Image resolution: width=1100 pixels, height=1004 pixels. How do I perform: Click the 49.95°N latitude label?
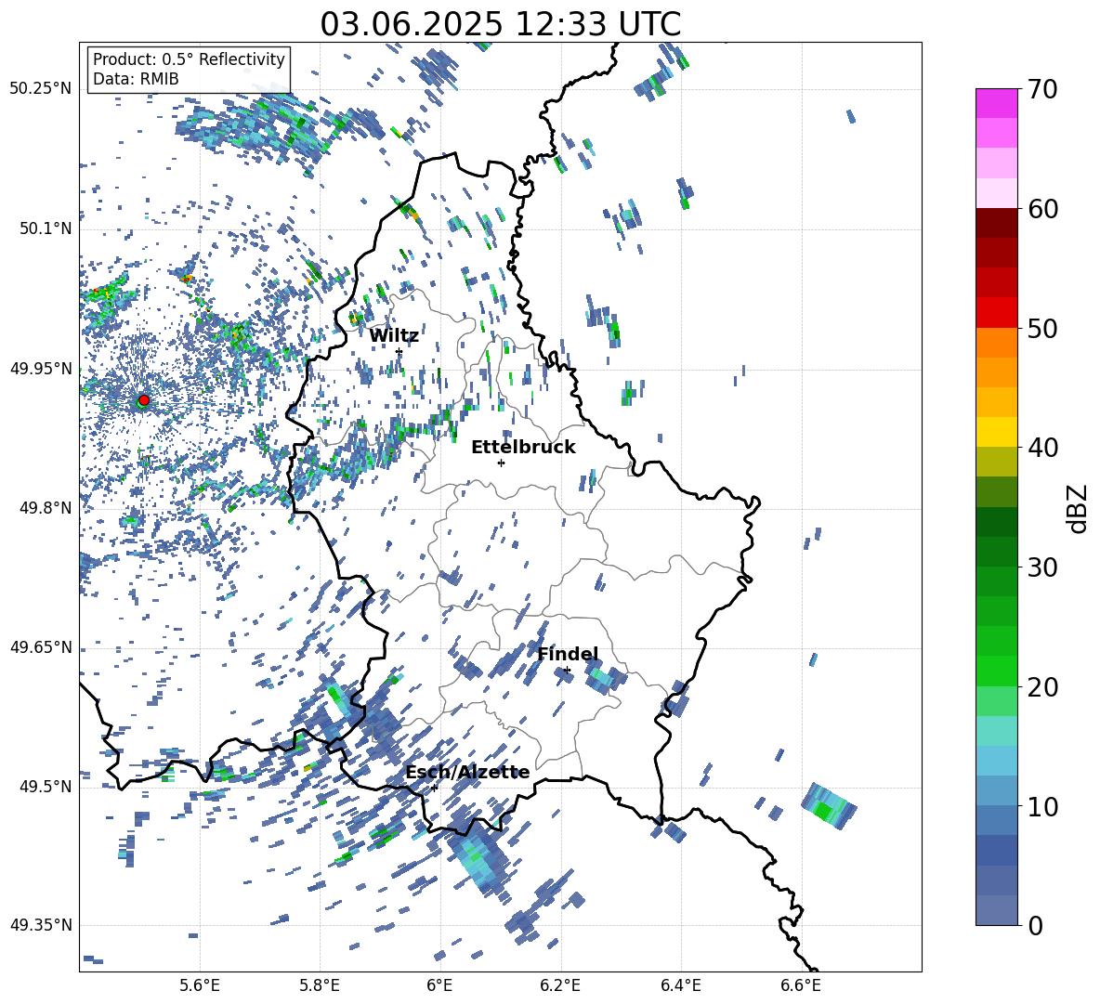pyautogui.click(x=41, y=369)
